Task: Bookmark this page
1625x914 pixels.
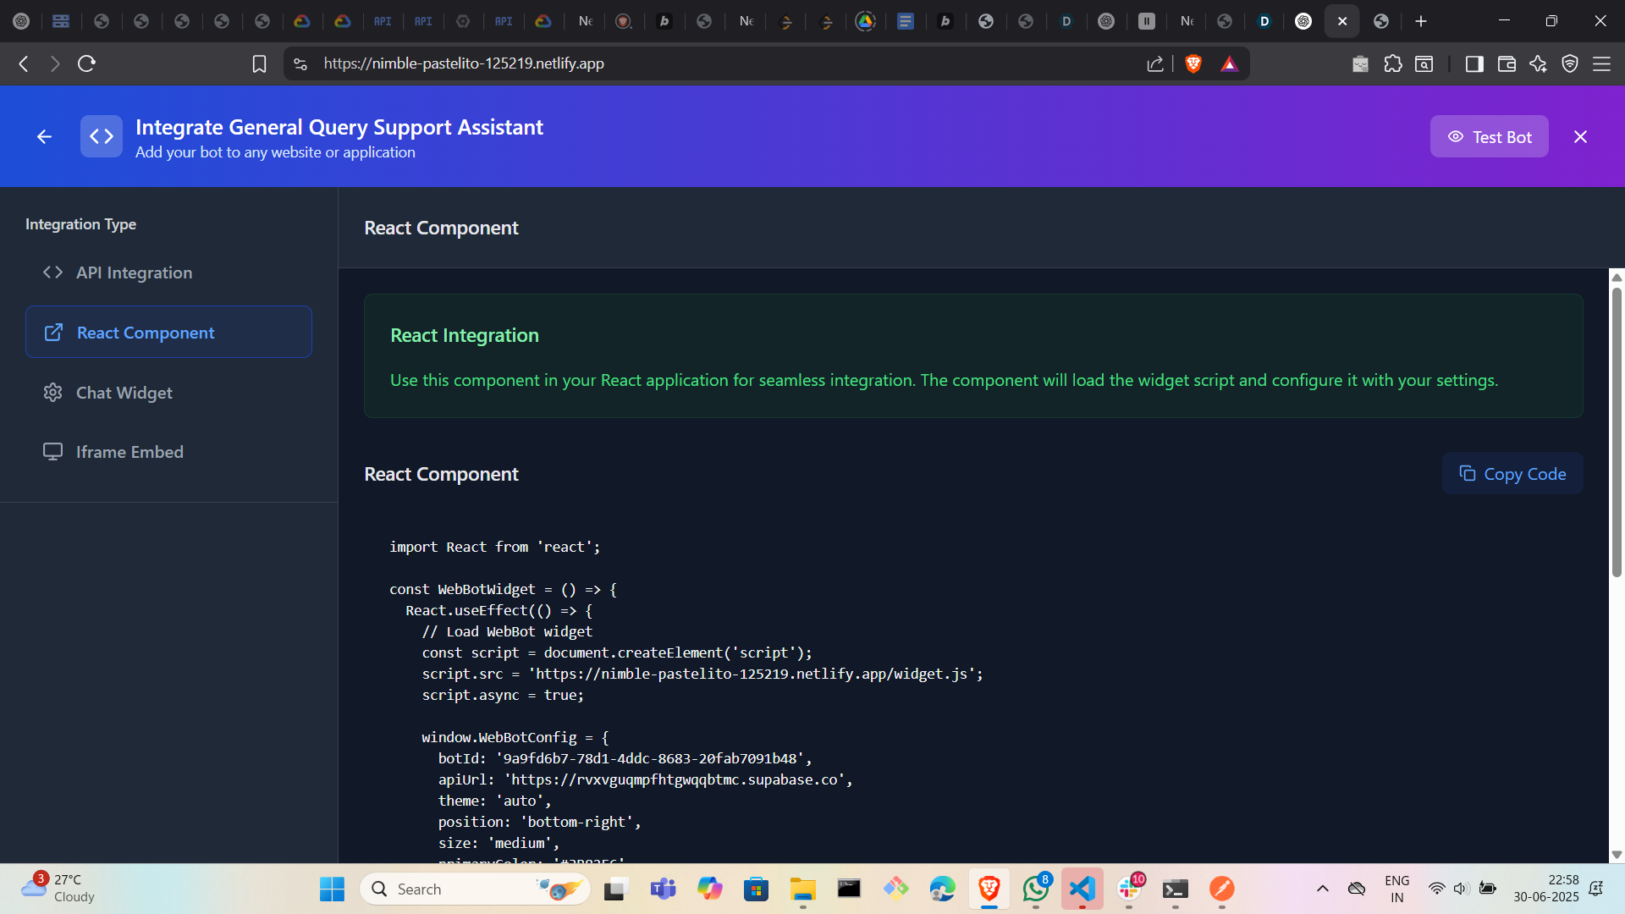Action: tap(259, 63)
